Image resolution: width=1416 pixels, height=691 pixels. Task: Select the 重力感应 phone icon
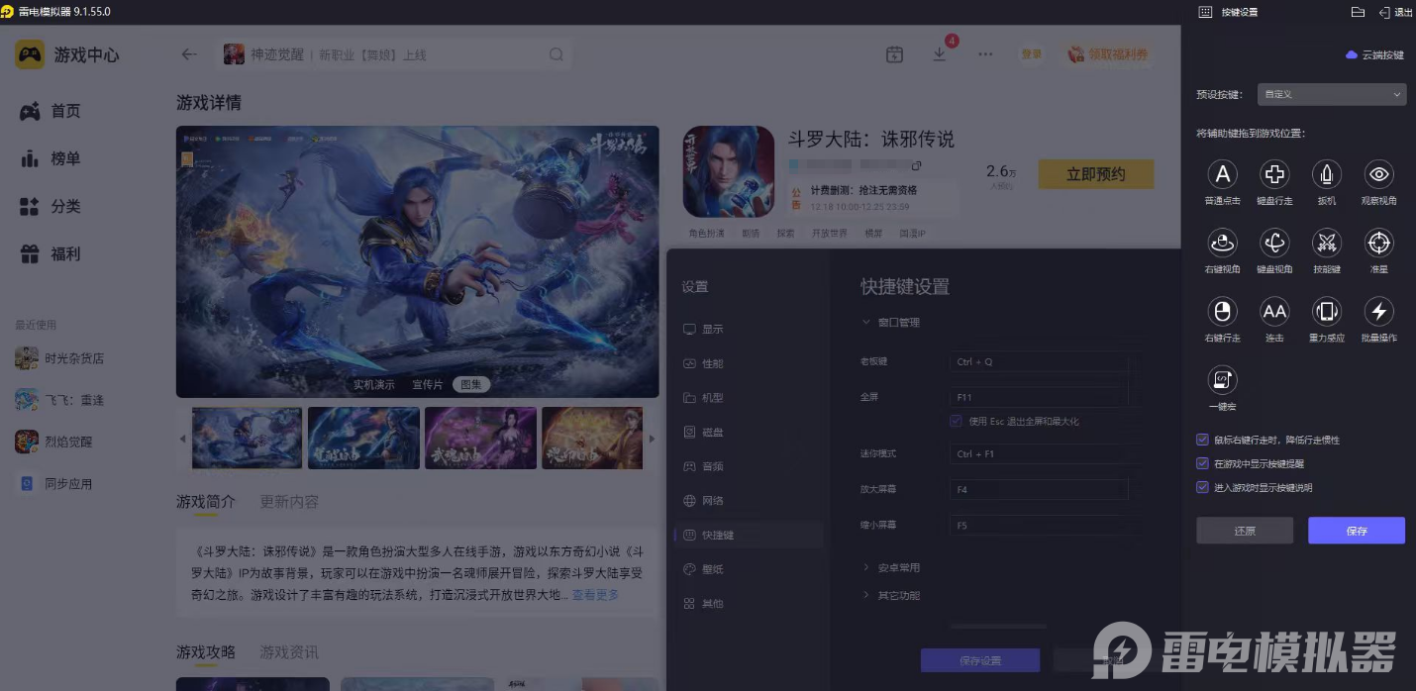click(1327, 312)
